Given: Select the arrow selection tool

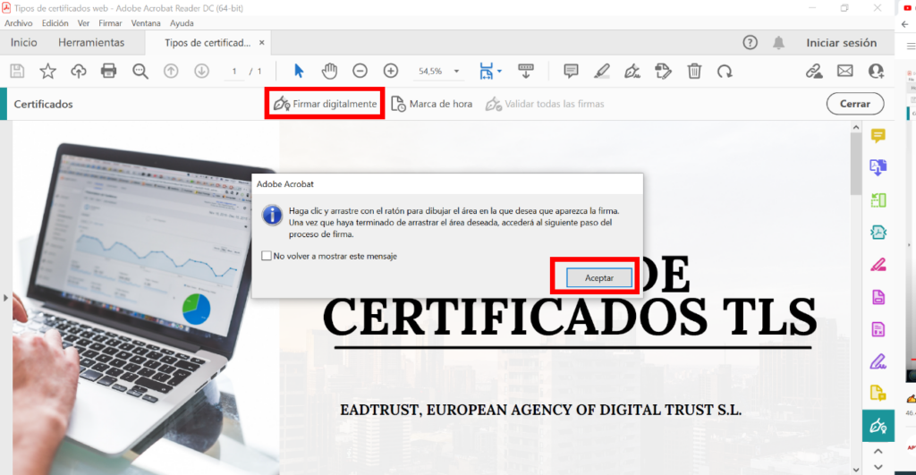Looking at the screenshot, I should click(299, 72).
